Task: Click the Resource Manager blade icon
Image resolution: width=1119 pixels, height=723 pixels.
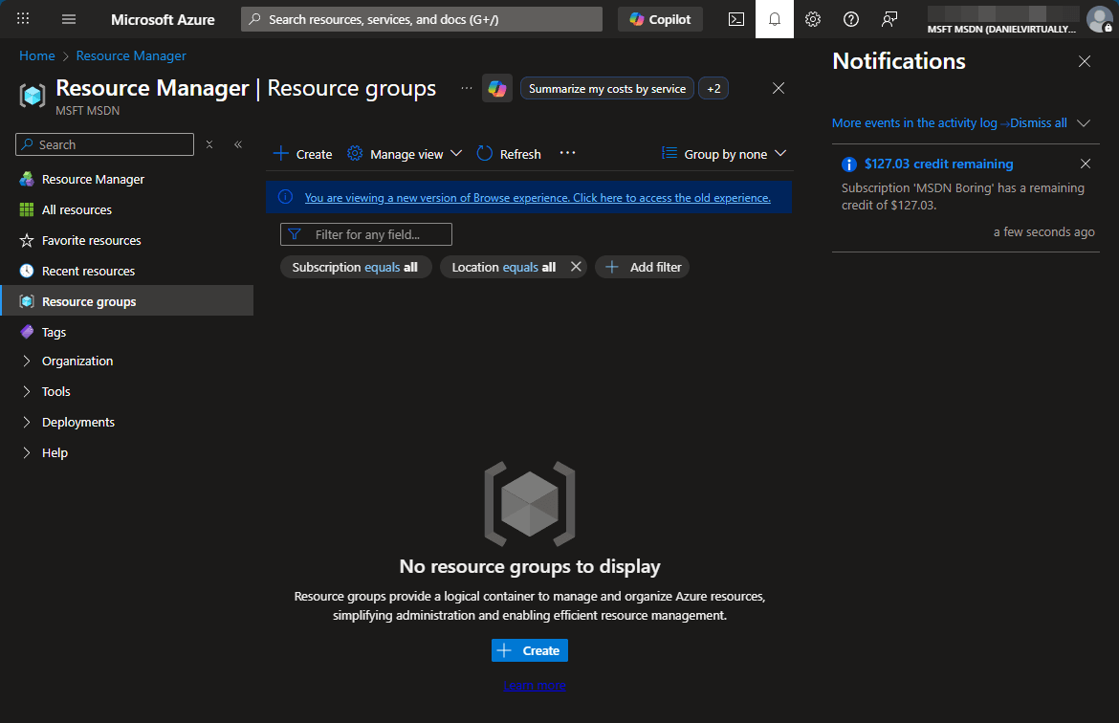Action: (x=33, y=95)
